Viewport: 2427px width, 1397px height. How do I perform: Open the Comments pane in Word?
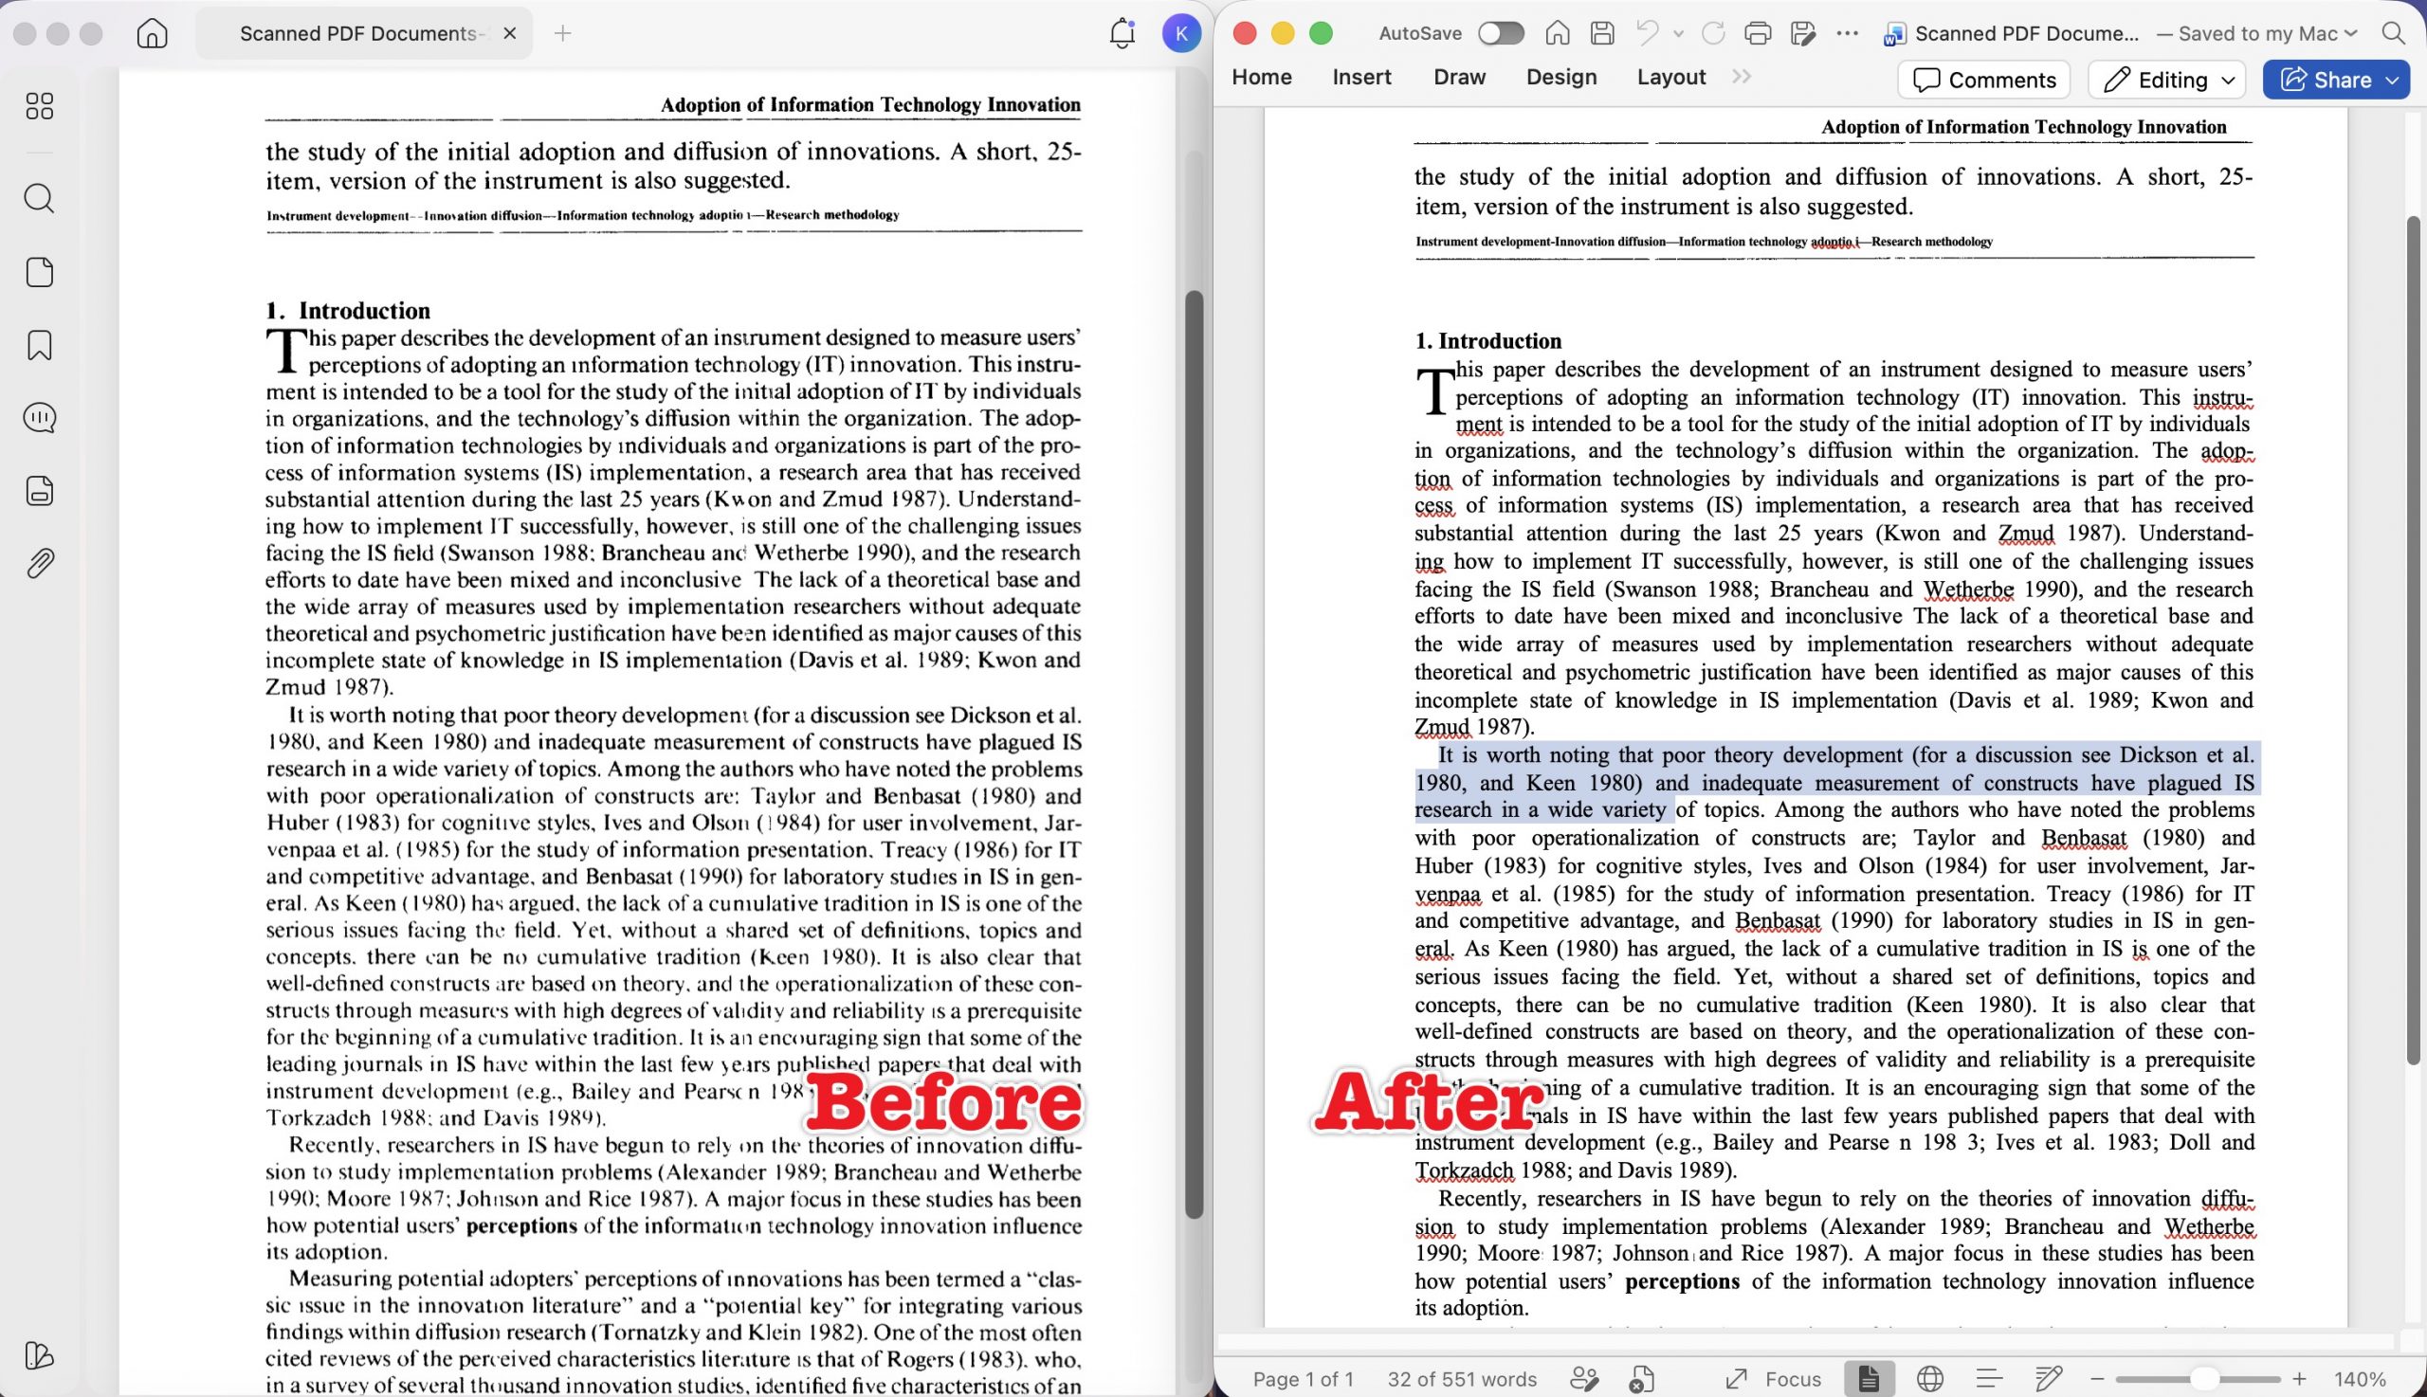(1983, 80)
